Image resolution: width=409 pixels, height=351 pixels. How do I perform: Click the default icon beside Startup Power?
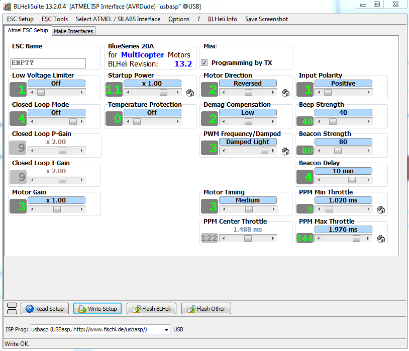[x=190, y=93]
